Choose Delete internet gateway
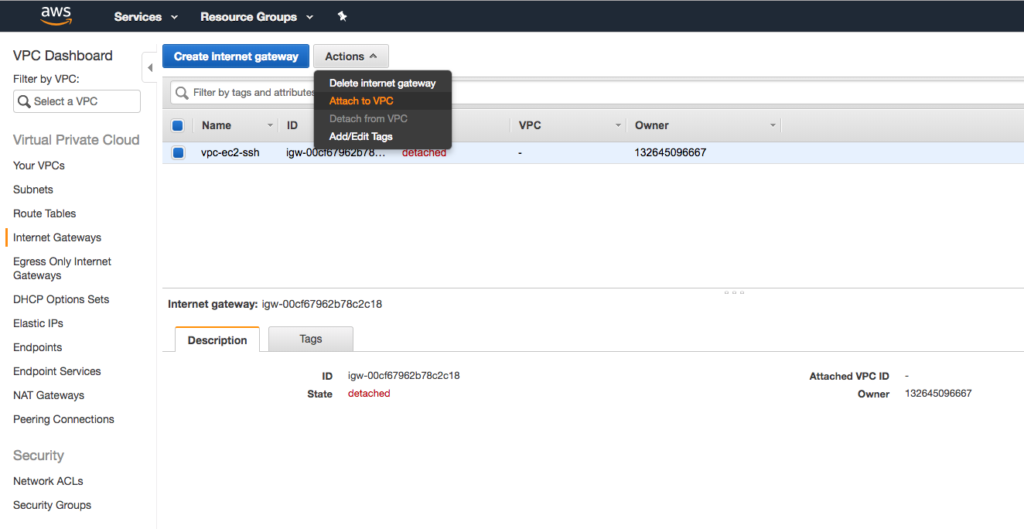The height and width of the screenshot is (529, 1024). coord(383,83)
